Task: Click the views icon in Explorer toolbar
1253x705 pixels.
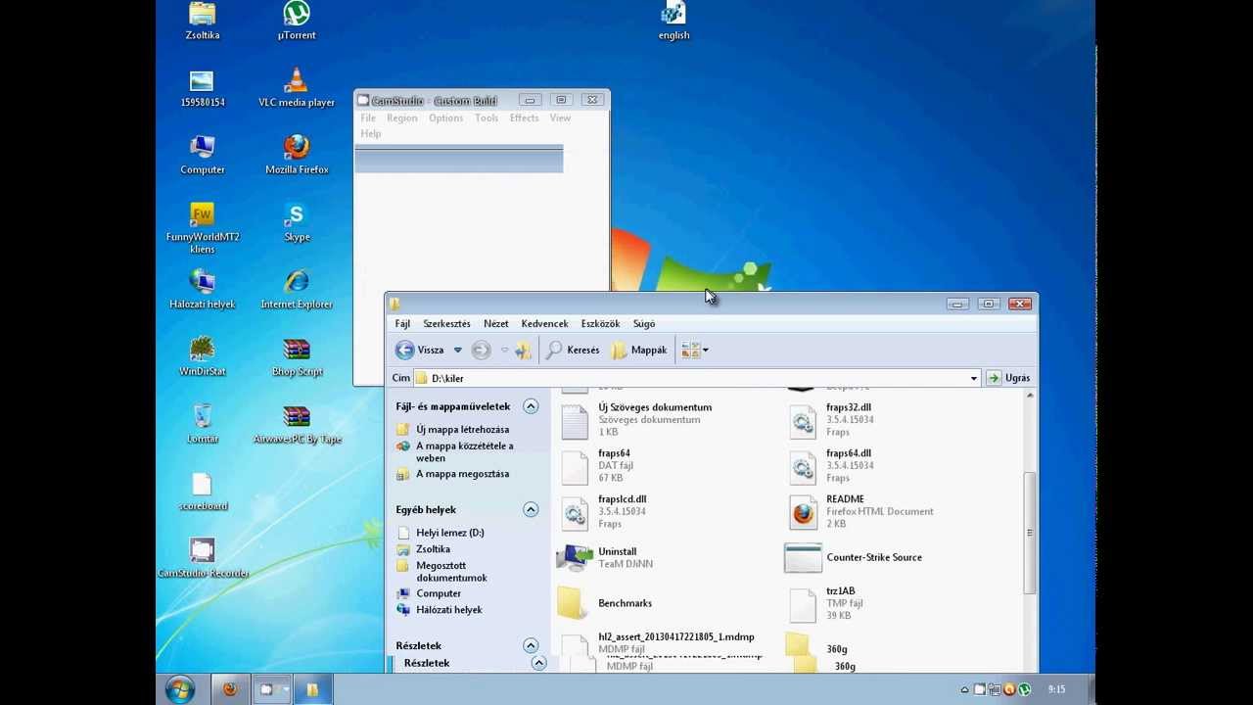Action: click(x=690, y=350)
